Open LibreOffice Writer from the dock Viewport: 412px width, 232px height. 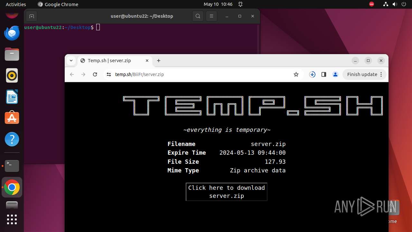12,97
